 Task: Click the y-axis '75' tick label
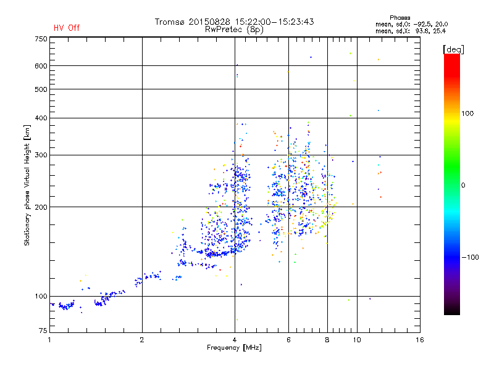(43, 331)
